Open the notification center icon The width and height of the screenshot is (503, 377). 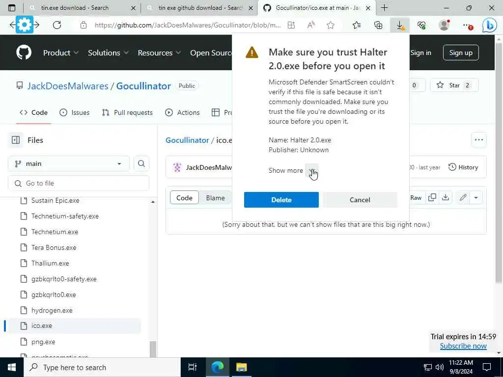[x=487, y=367]
